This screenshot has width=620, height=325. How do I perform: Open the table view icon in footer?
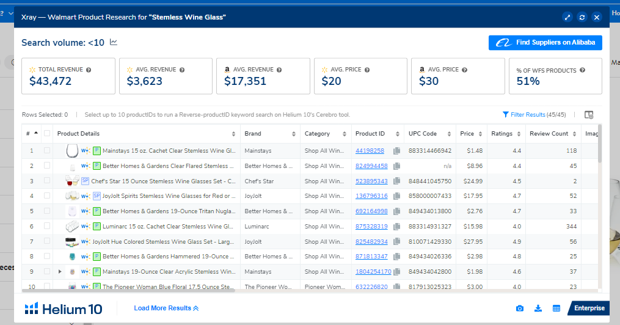tap(556, 309)
